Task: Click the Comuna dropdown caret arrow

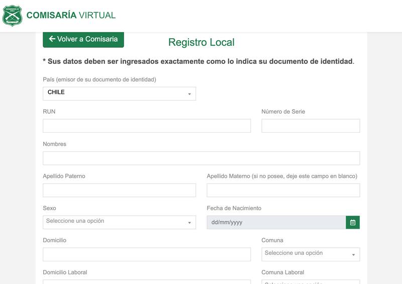Action: tap(353, 255)
